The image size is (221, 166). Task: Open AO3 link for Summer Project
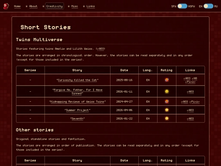click(190, 110)
